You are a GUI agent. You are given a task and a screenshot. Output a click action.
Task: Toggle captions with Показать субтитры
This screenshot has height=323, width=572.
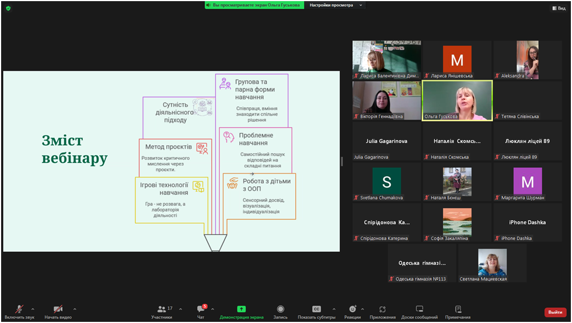click(316, 309)
